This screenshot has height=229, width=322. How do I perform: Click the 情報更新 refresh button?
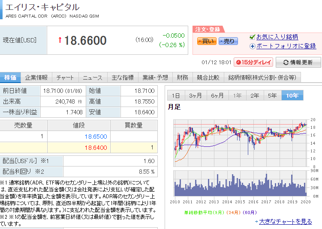[x=298, y=62]
